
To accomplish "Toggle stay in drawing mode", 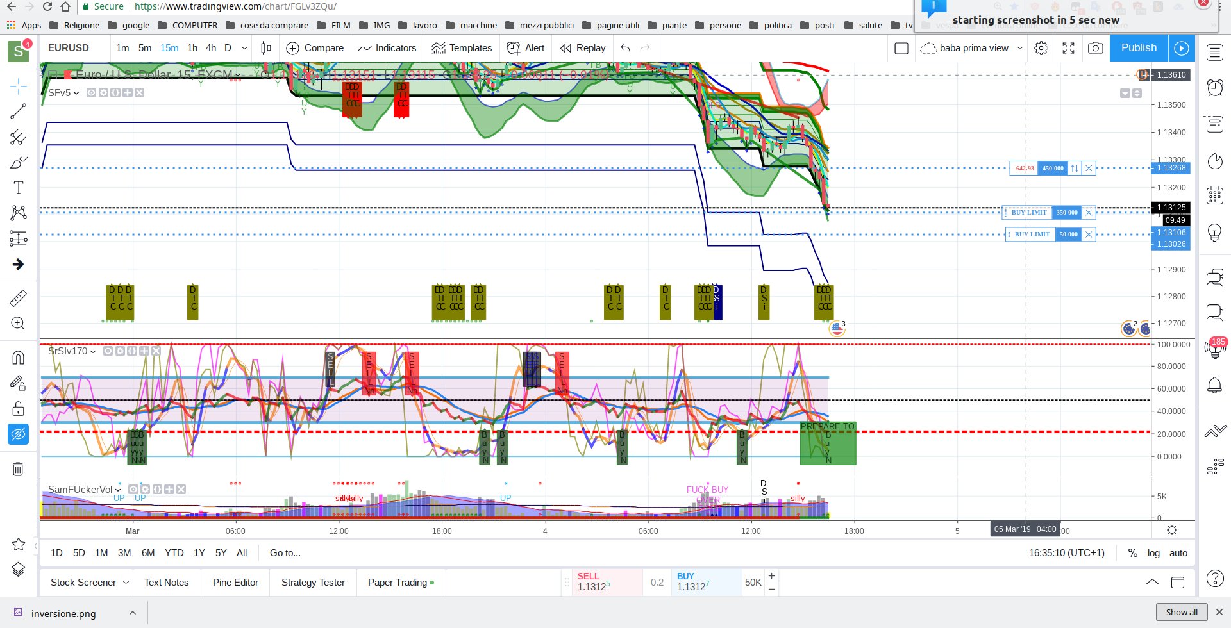I will pos(18,383).
